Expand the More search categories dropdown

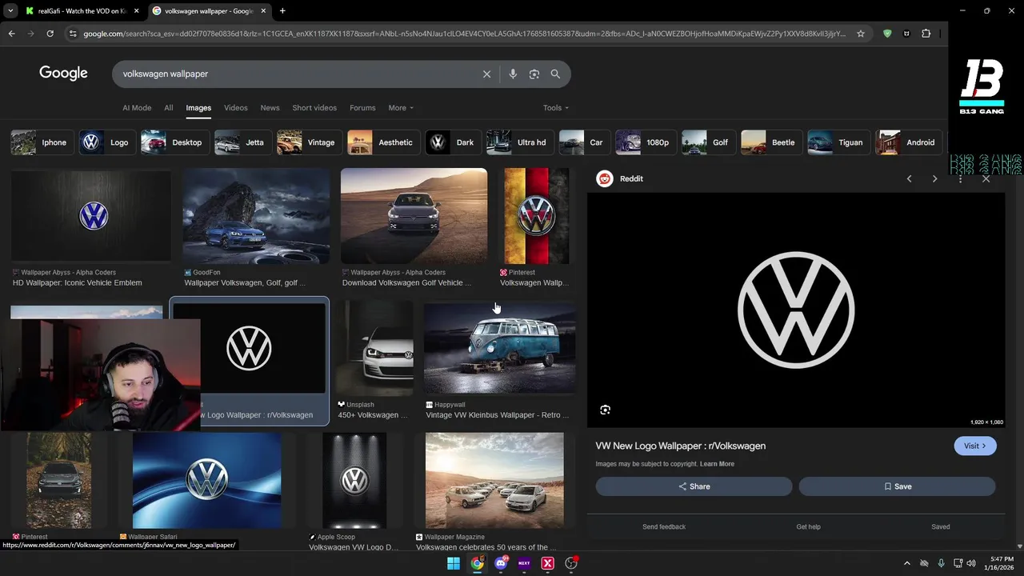point(401,108)
